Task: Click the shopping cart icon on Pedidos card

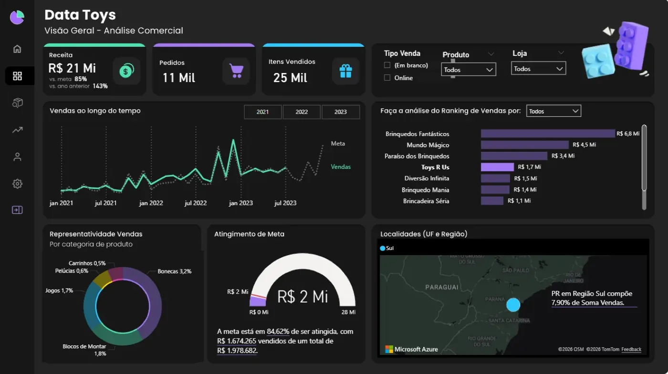Action: [x=236, y=71]
